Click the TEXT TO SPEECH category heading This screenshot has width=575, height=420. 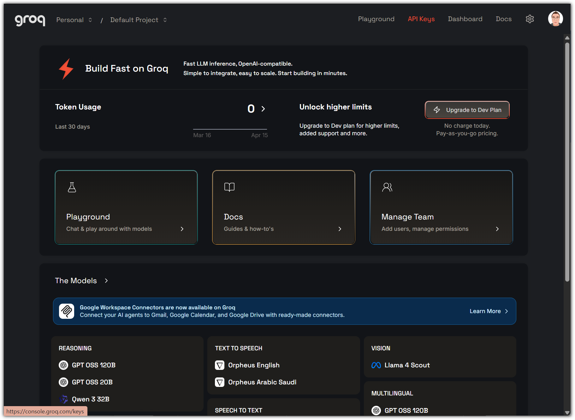(x=239, y=348)
